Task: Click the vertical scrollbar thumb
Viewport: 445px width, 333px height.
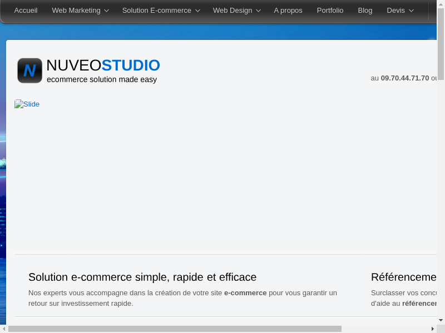Action: (x=441, y=43)
